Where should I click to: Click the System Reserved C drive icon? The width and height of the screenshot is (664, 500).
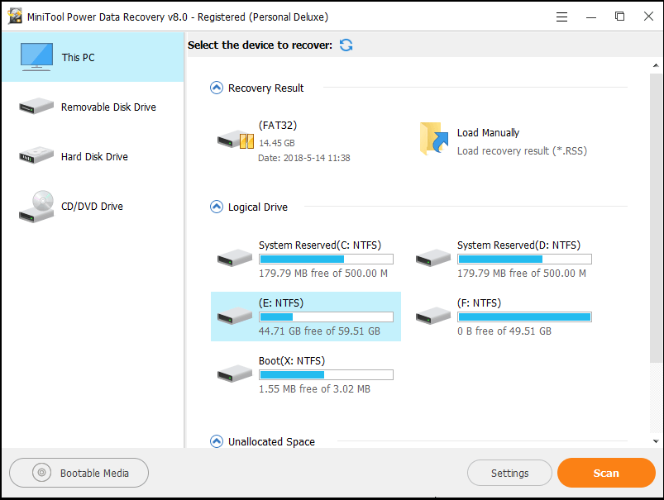pyautogui.click(x=235, y=257)
